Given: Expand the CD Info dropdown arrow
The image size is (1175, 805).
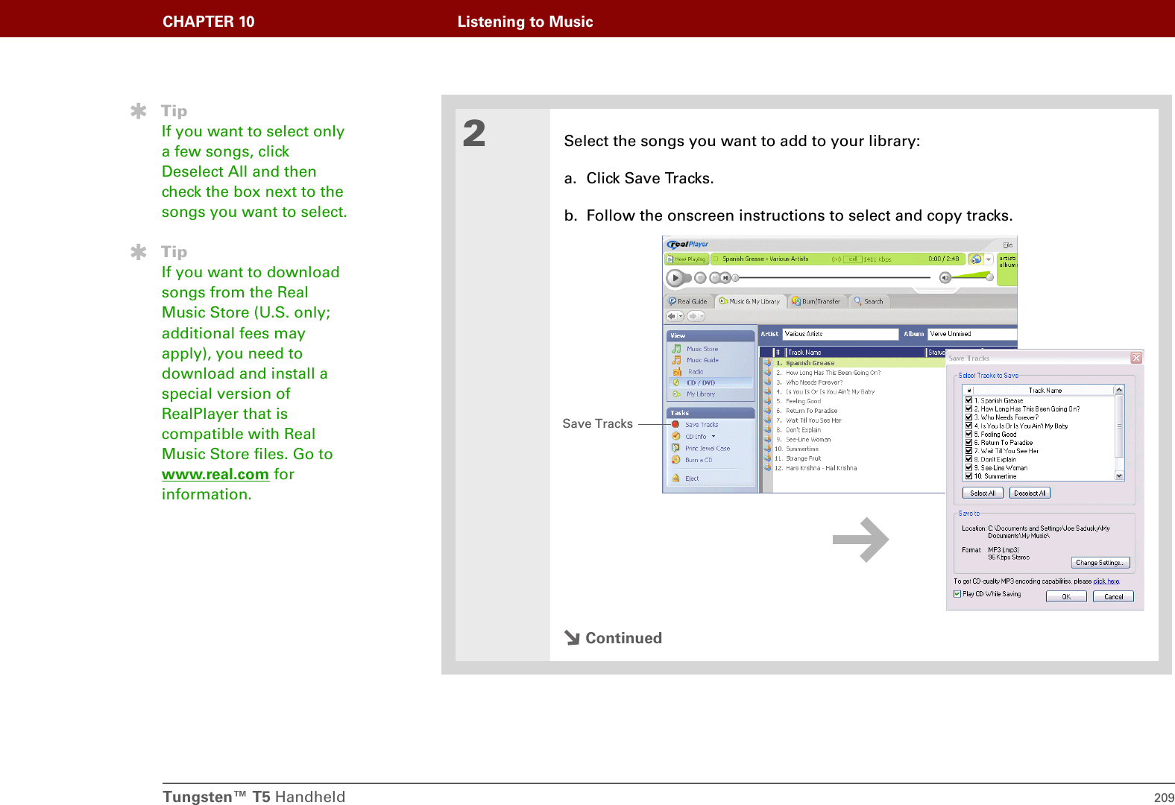Looking at the screenshot, I should (x=713, y=437).
